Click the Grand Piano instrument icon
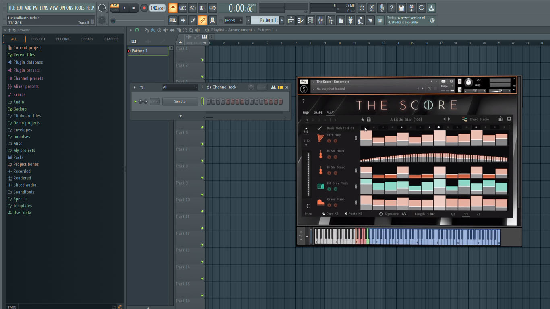Viewport: 550px width, 309px height. click(x=320, y=202)
